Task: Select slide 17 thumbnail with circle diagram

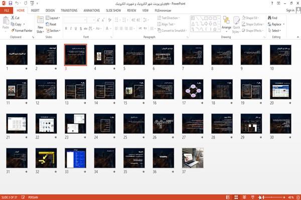Action: (x=193, y=89)
